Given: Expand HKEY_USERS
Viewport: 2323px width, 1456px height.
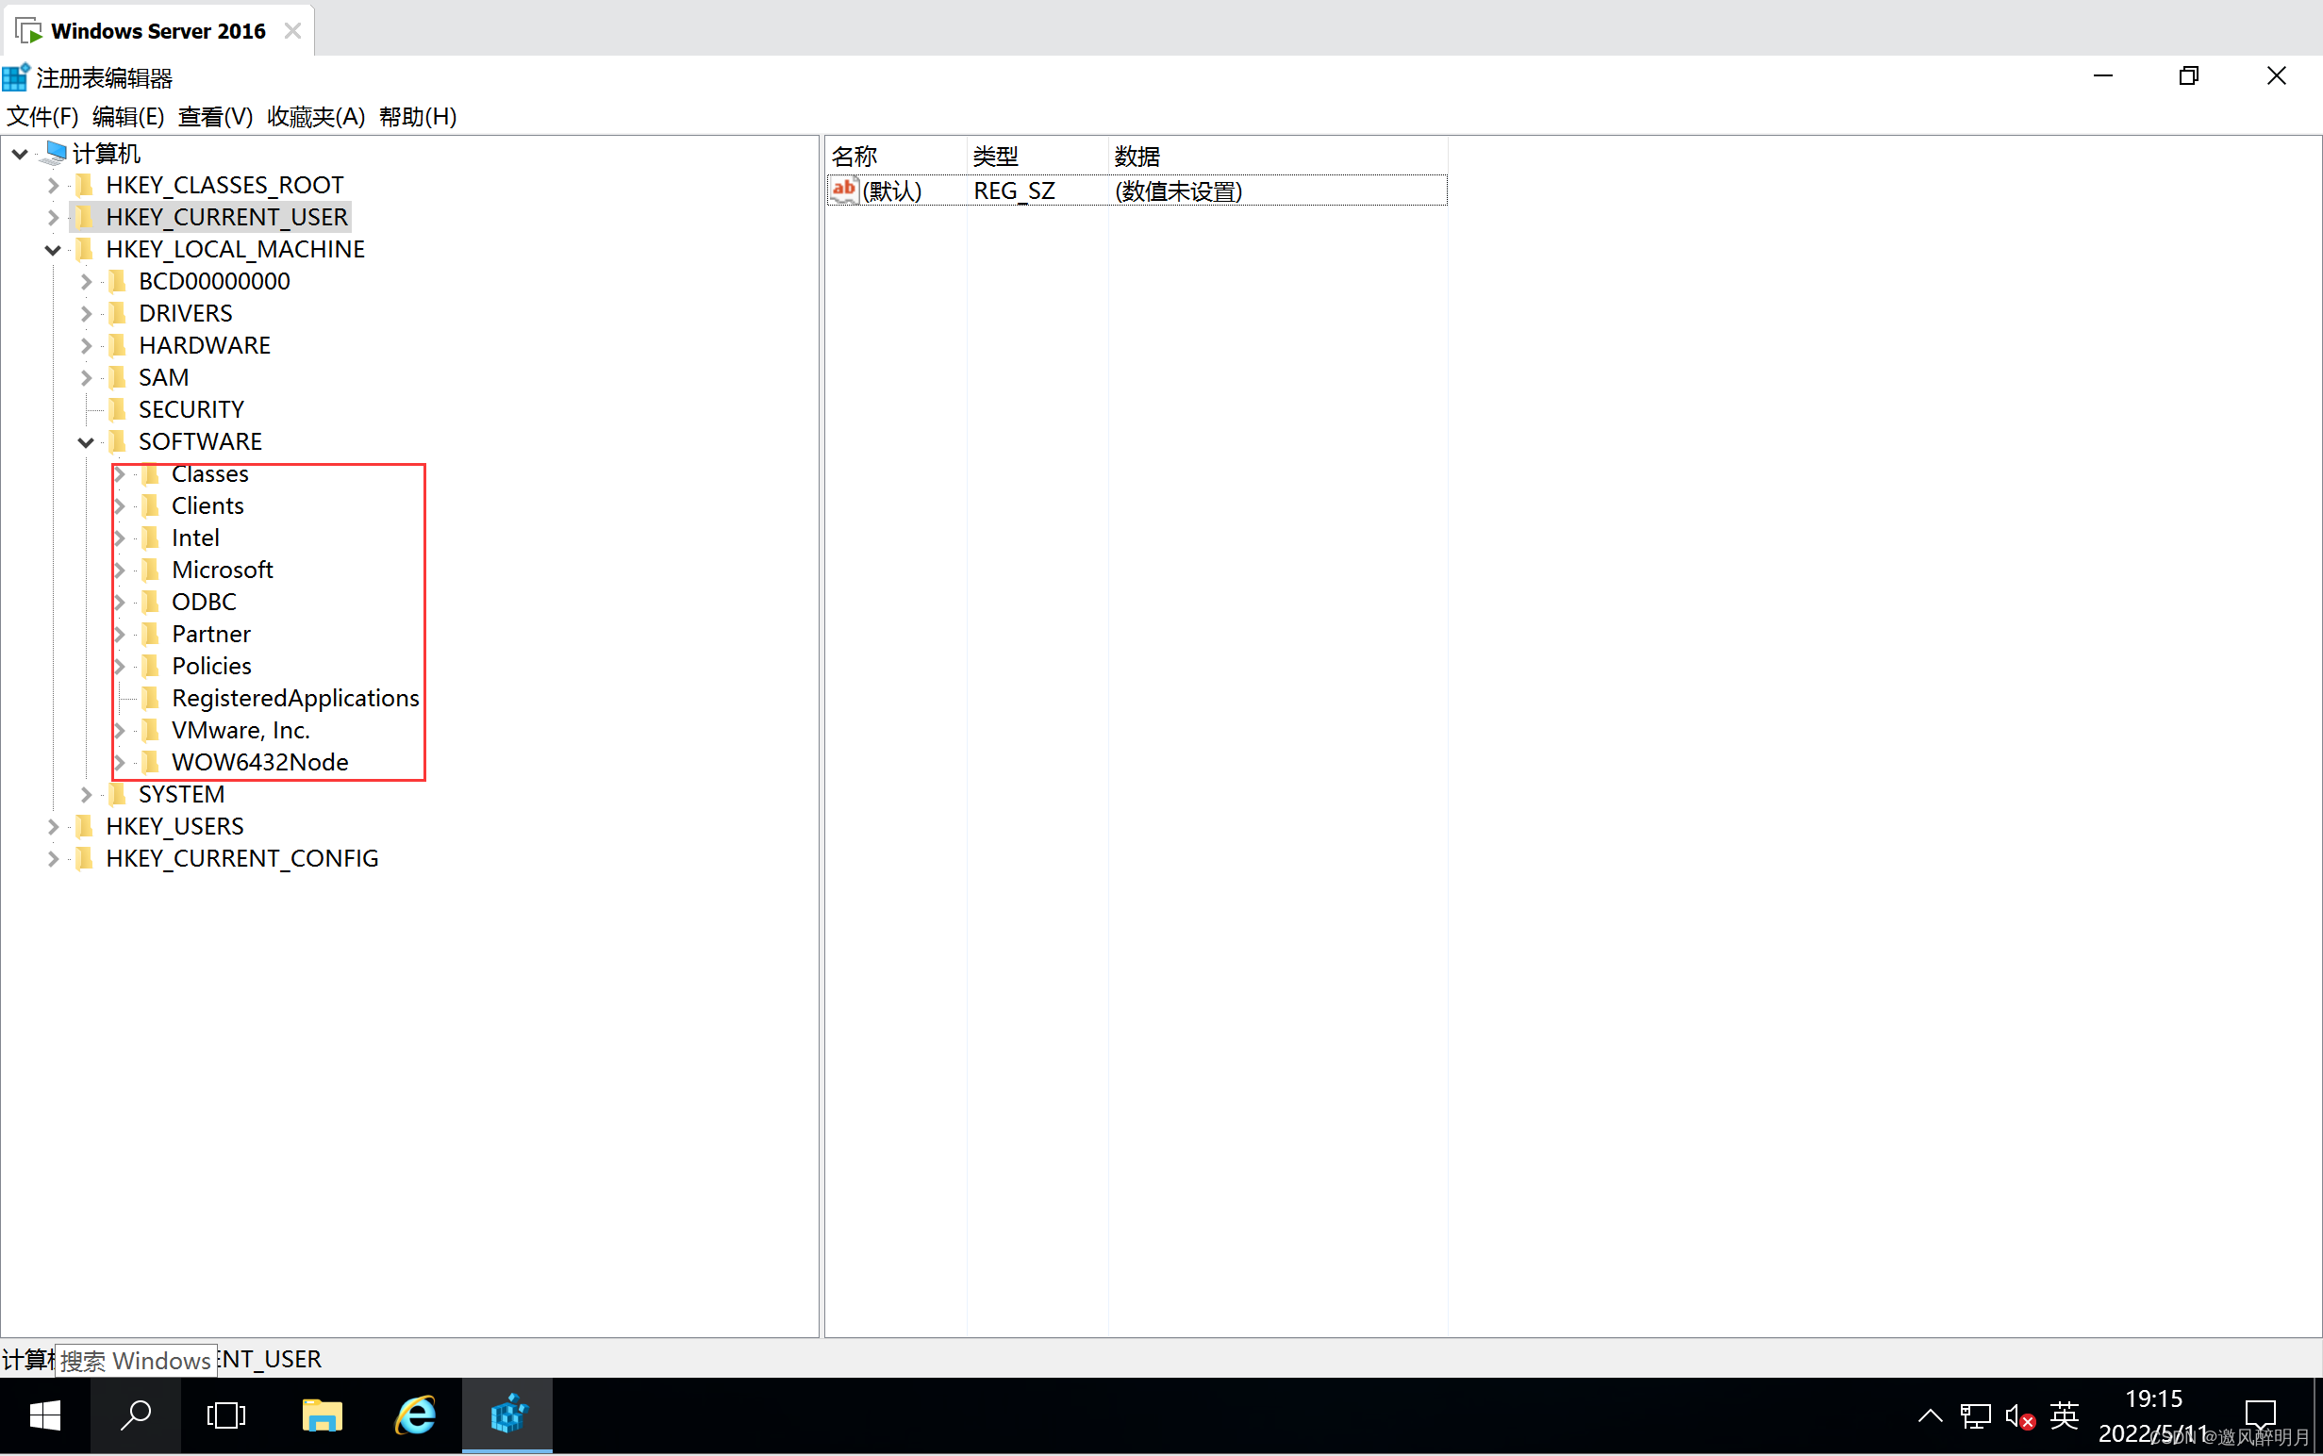Looking at the screenshot, I should click(53, 827).
